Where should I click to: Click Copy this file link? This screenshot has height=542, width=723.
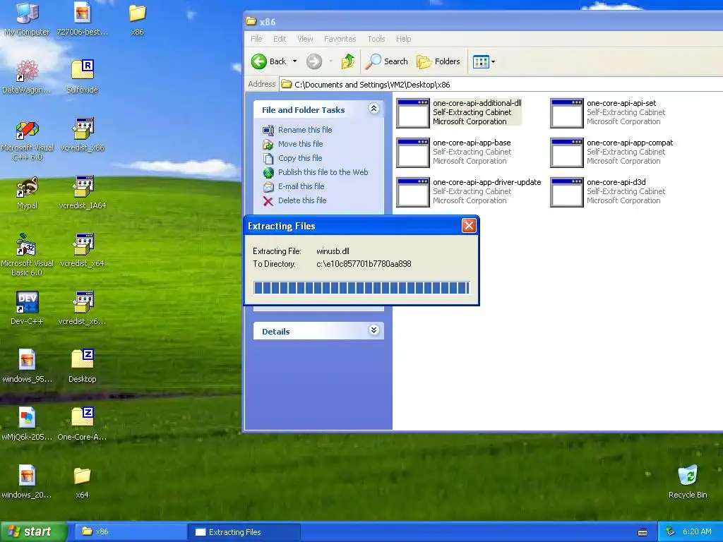pyautogui.click(x=299, y=158)
